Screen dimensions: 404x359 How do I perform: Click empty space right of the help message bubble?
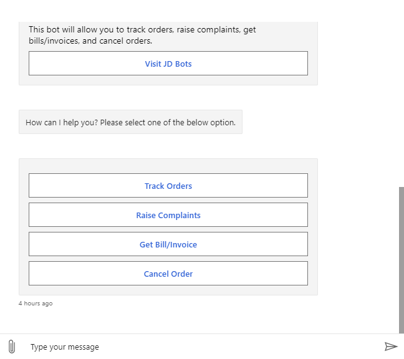point(312,122)
